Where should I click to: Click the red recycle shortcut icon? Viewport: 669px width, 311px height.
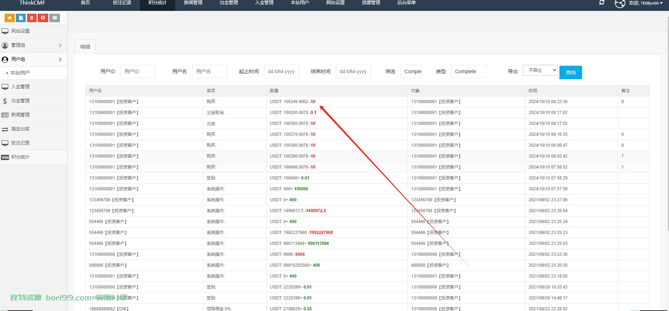pos(43,18)
